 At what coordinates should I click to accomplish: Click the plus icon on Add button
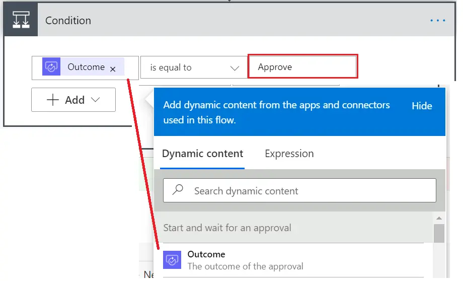coord(53,100)
